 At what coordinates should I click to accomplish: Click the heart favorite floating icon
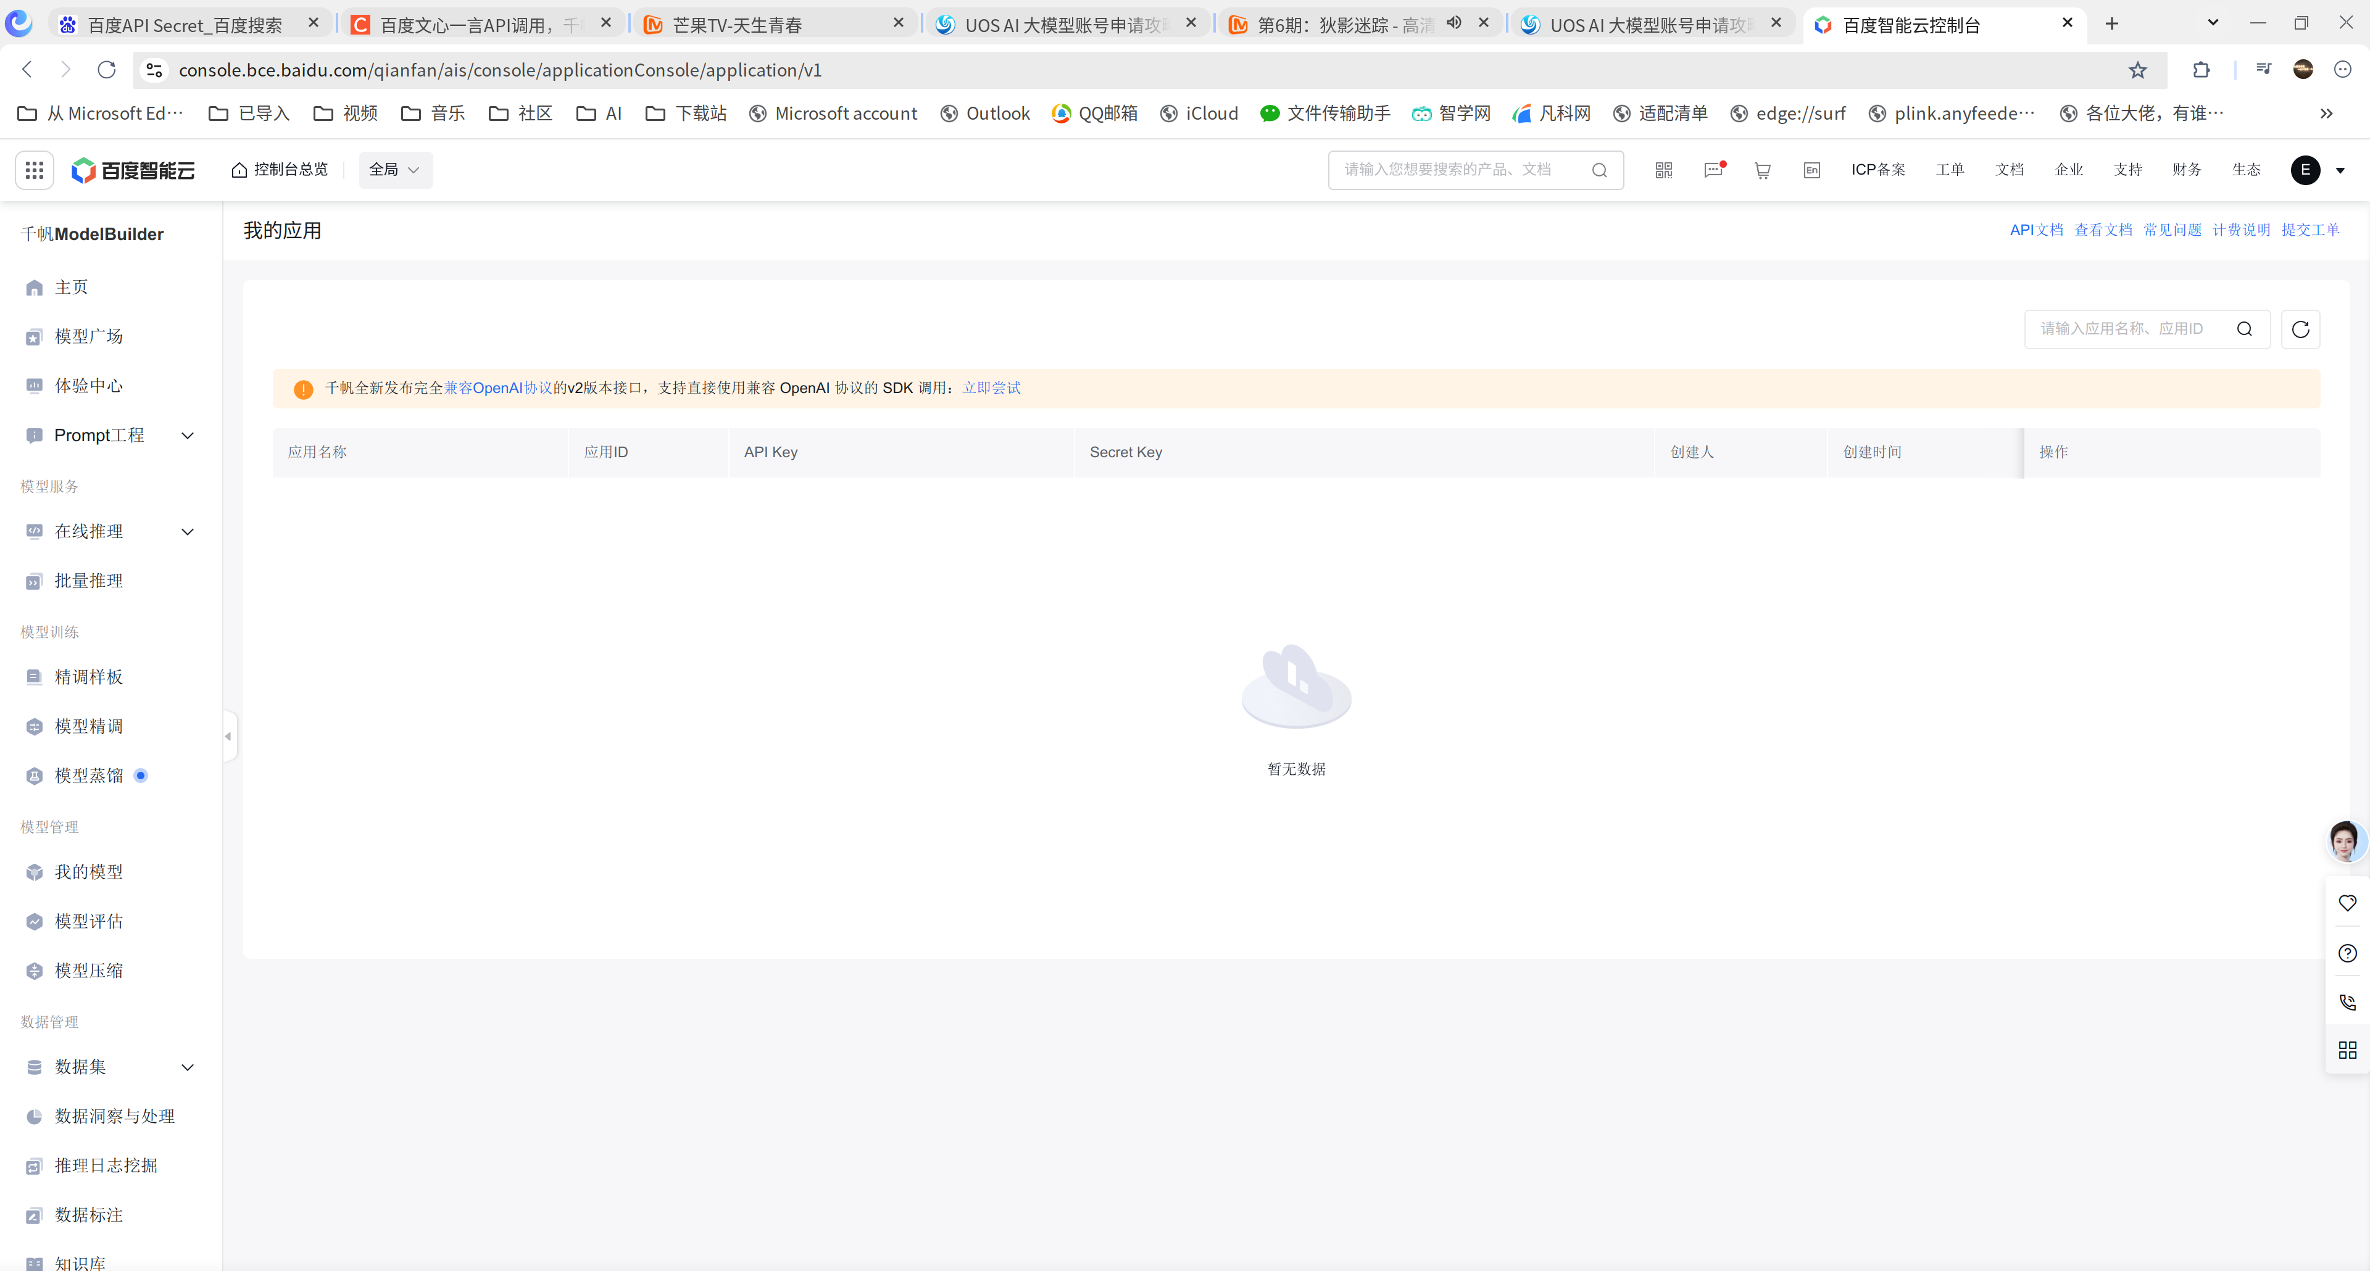pyautogui.click(x=2347, y=903)
